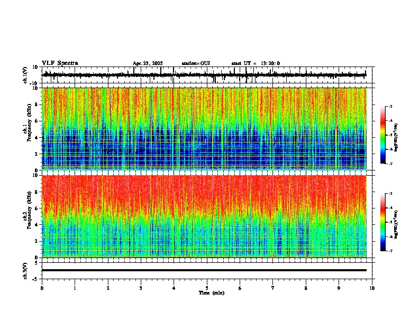Viewport: 419px width, 323px height.
Task: Click time axis tick label "10"
Action: (372, 288)
